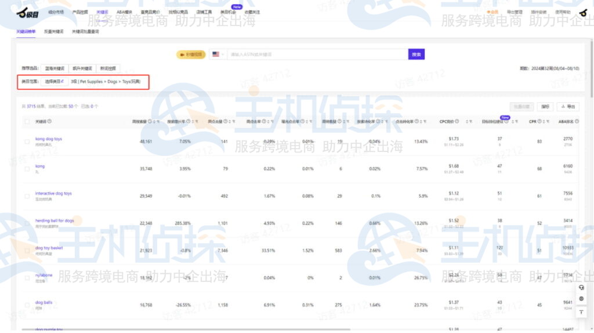Tick the checkbox of the 'kong' row
The width and height of the screenshot is (594, 333).
[x=27, y=169]
